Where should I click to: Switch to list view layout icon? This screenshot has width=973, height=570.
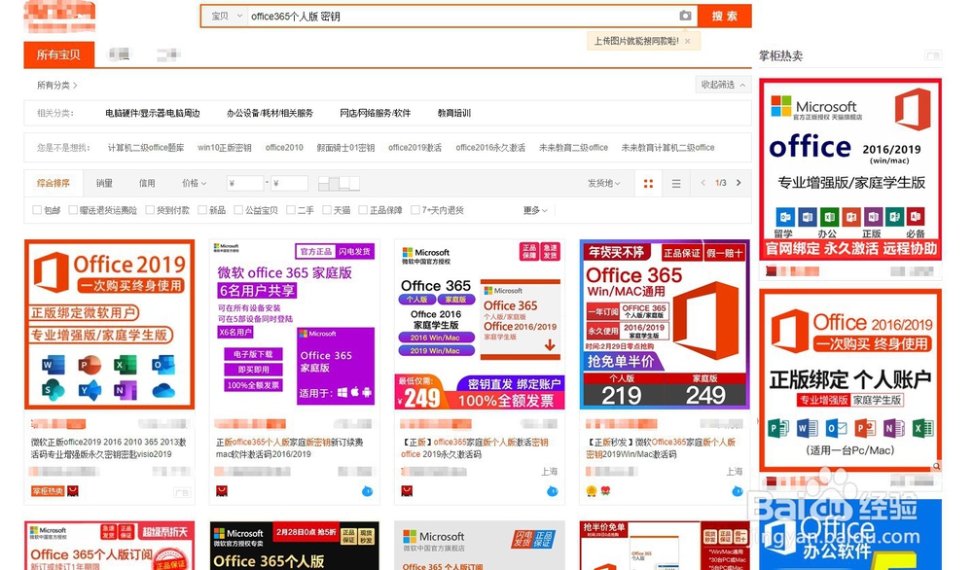pos(676,184)
